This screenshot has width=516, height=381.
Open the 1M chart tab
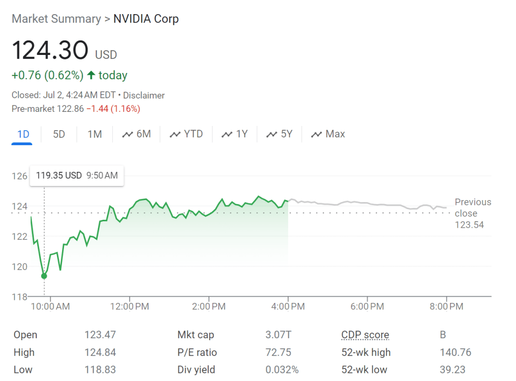[95, 134]
